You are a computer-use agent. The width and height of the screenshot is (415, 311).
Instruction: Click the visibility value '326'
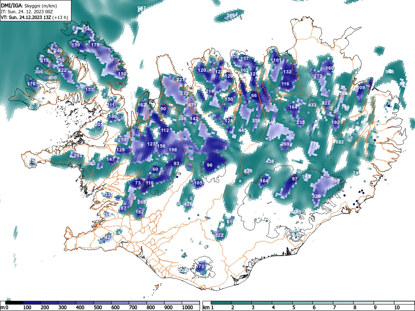click(316, 196)
